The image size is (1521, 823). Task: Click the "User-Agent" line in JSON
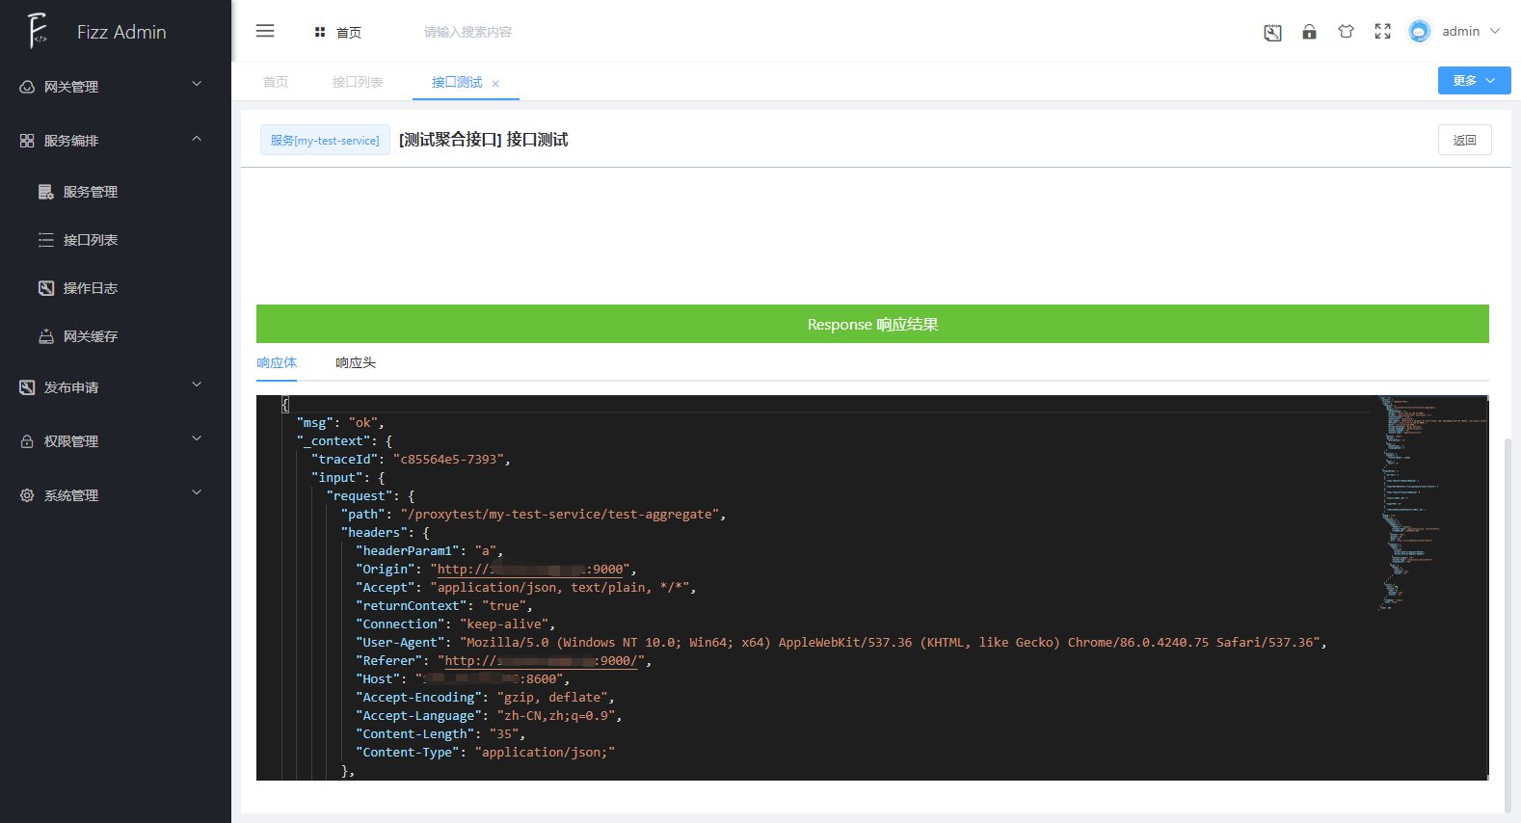coord(841,643)
